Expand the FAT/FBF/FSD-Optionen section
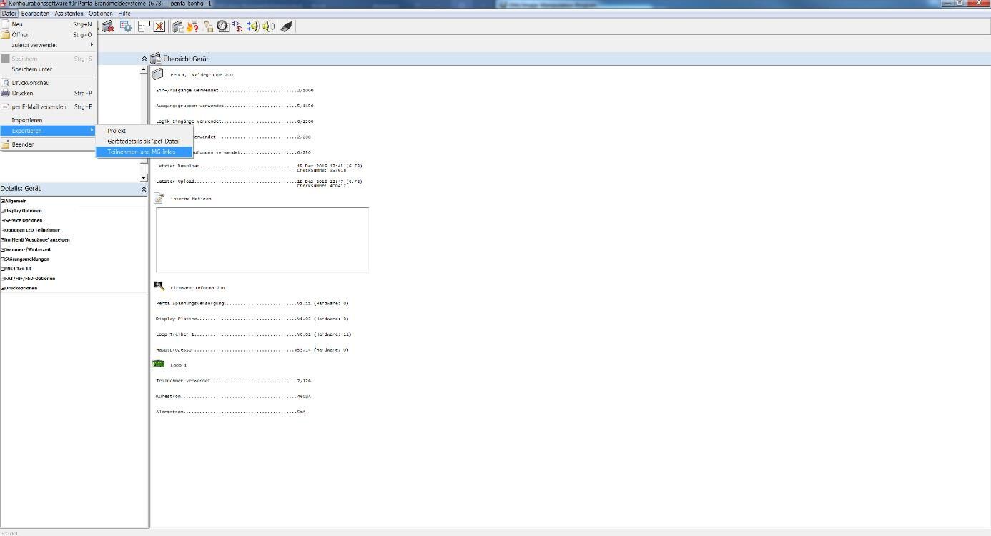The width and height of the screenshot is (991, 536). [x=3, y=278]
